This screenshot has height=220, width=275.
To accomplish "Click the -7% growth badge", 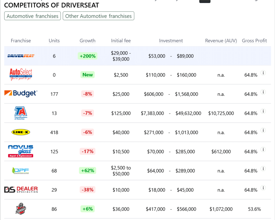I will 88,113.
